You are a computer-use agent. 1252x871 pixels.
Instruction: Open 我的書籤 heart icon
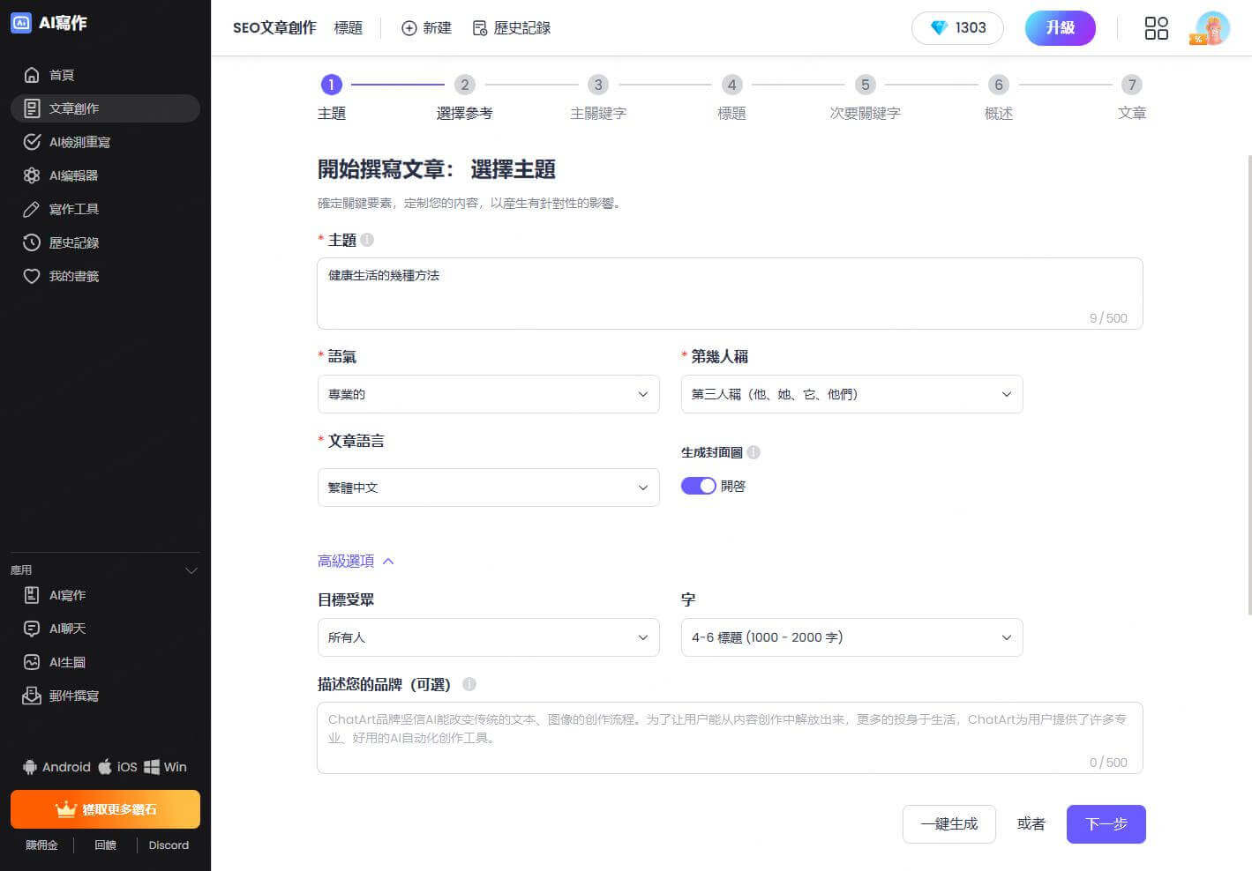coord(32,276)
